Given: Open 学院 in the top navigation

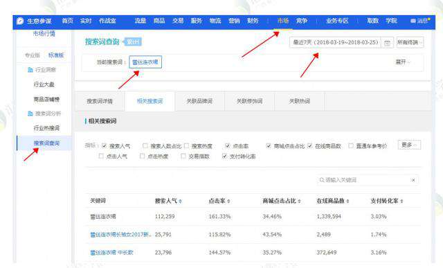Looking at the screenshot, I should pos(391,21).
